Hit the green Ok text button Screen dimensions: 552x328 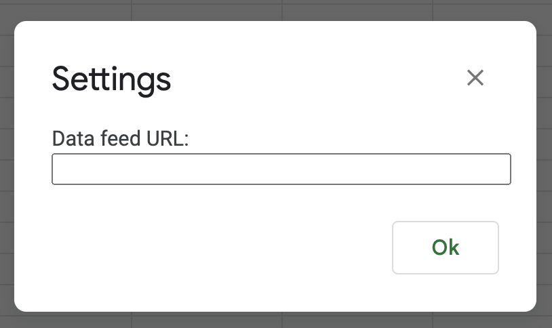tap(446, 247)
